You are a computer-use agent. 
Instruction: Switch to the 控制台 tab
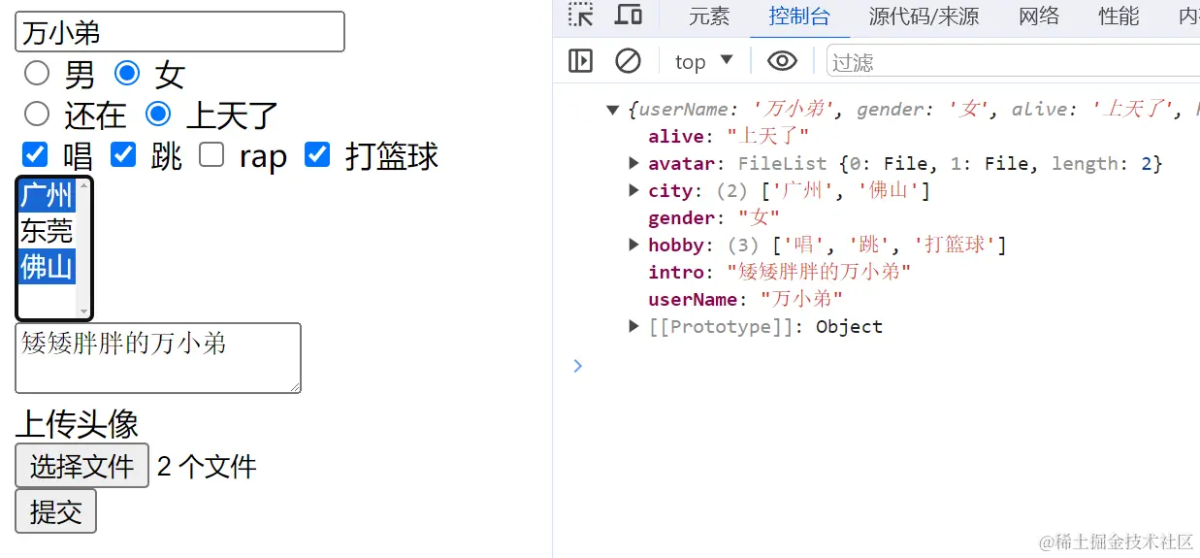(x=799, y=16)
